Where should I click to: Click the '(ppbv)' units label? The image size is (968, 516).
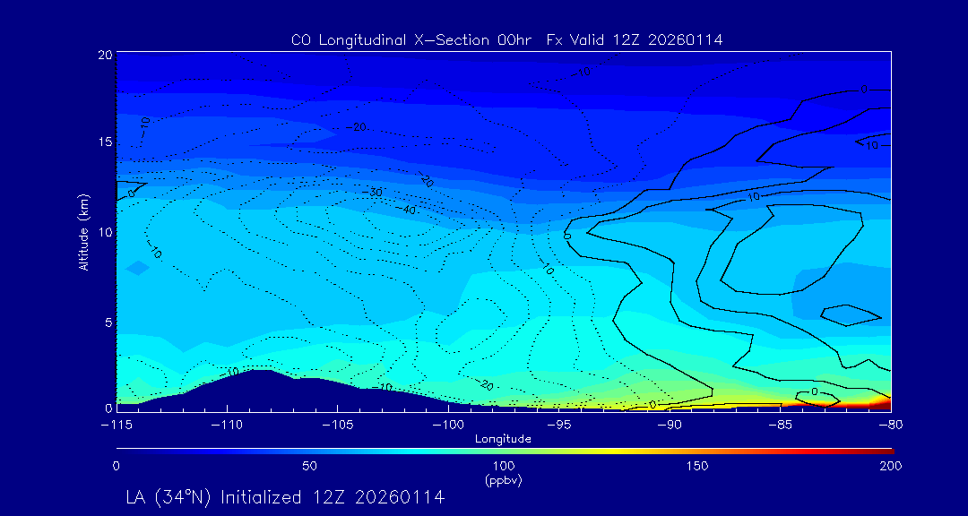(503, 480)
